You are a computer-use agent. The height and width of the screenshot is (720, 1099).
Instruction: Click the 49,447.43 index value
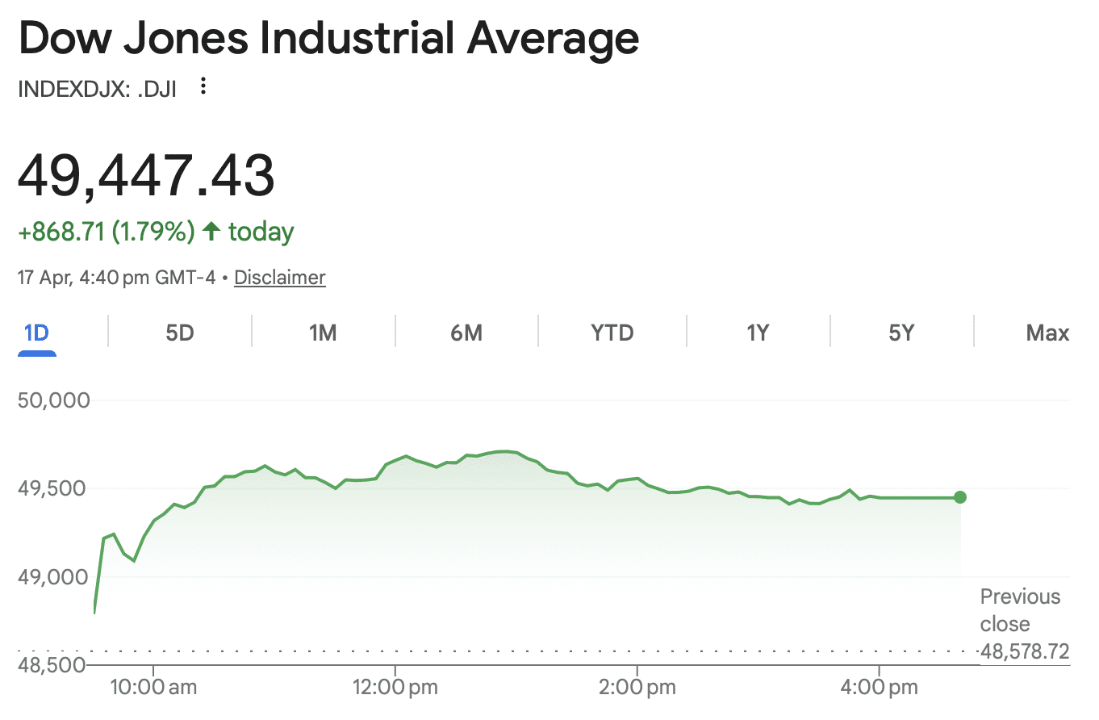(x=146, y=176)
